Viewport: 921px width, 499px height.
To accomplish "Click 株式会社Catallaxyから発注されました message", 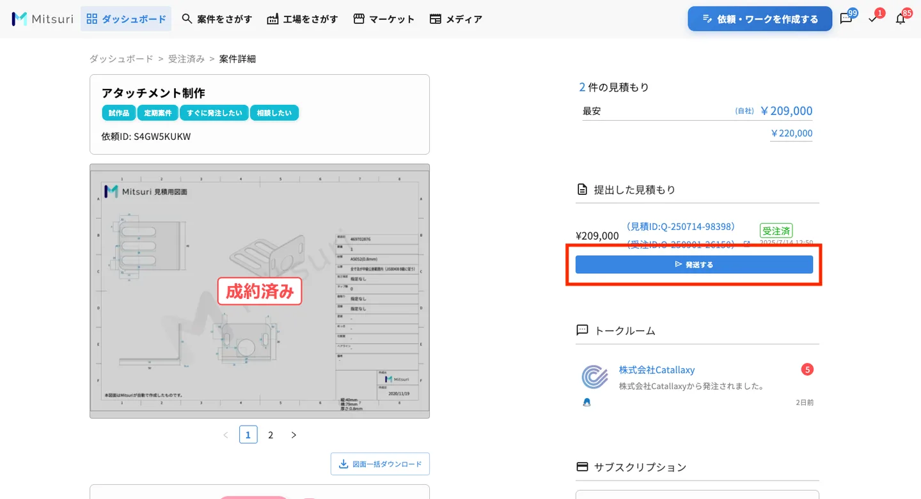I will (692, 386).
